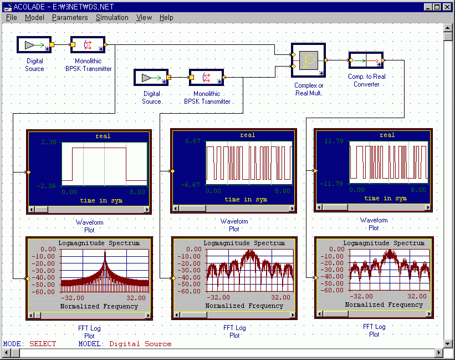Click input port of right Waveform Plot

(316, 171)
